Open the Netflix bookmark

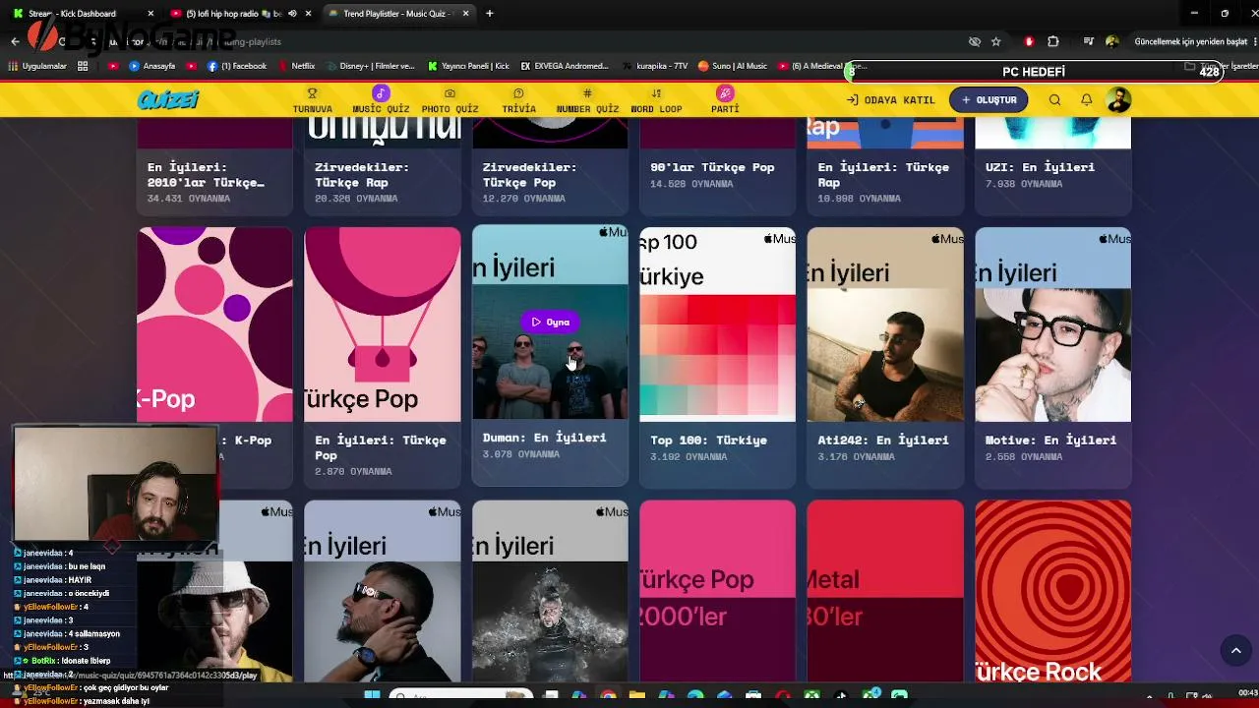(x=297, y=66)
